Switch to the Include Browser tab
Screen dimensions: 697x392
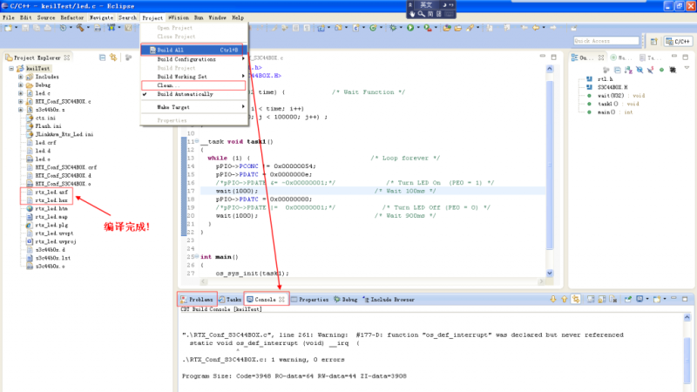(x=393, y=299)
